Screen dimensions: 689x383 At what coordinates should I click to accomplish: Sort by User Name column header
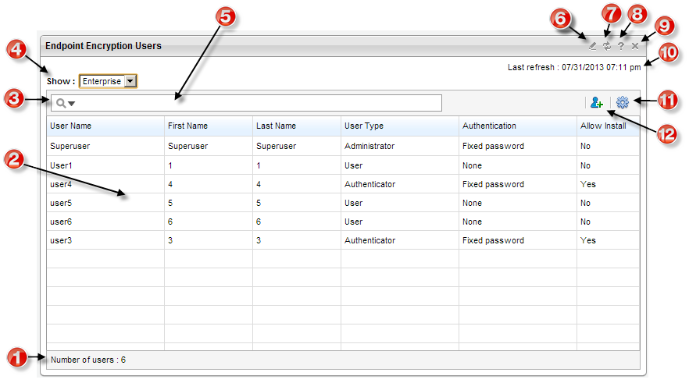point(70,126)
